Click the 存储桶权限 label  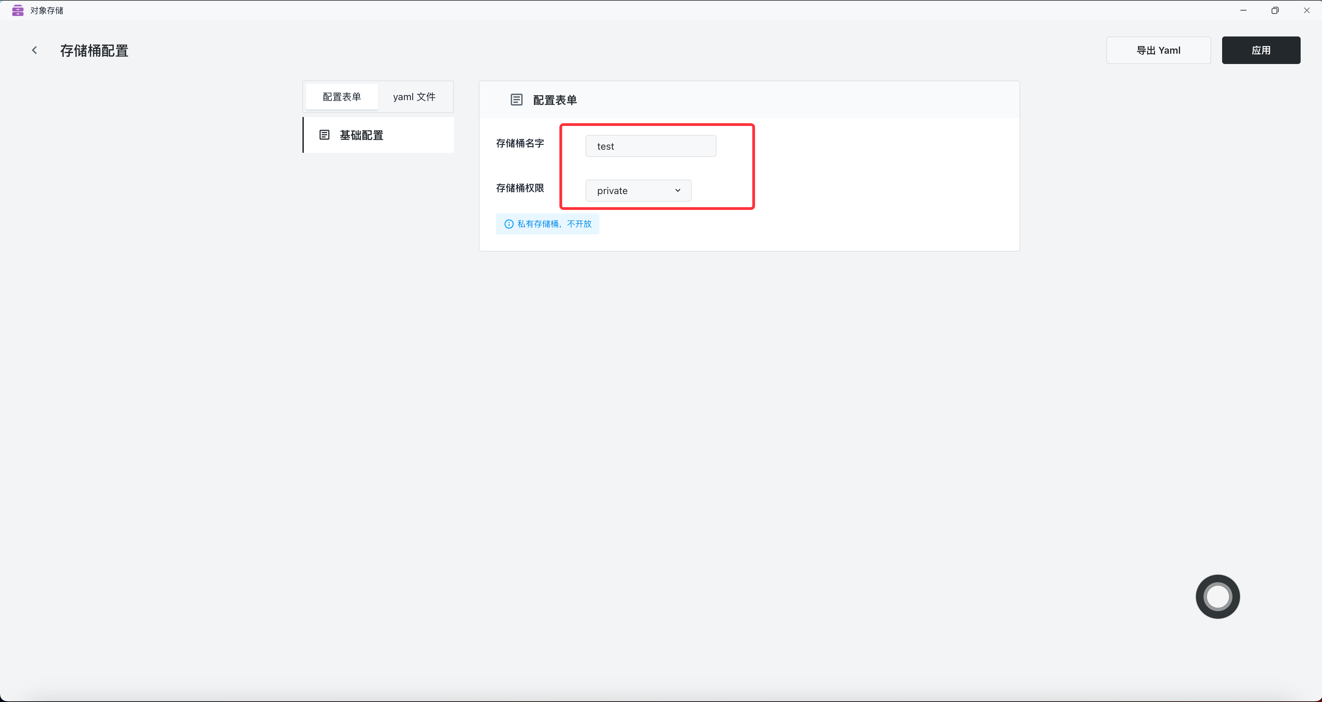[x=519, y=188]
